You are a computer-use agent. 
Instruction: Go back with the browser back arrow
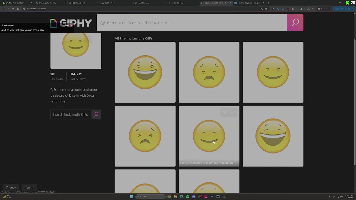[3, 9]
